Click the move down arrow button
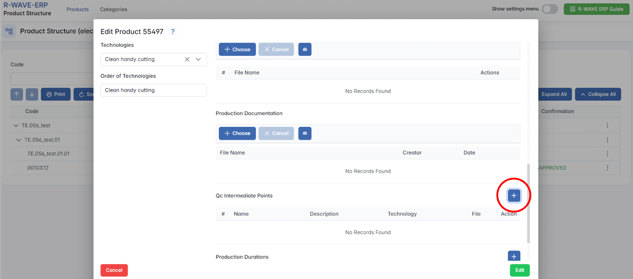 coord(32,94)
